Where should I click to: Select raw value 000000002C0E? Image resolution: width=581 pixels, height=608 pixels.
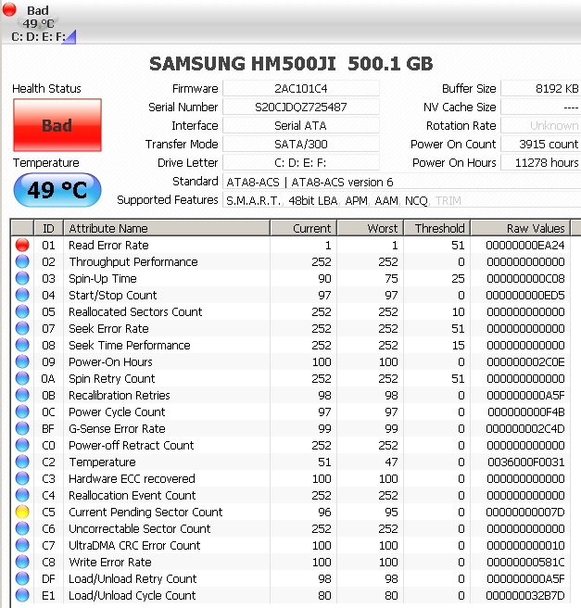525,361
